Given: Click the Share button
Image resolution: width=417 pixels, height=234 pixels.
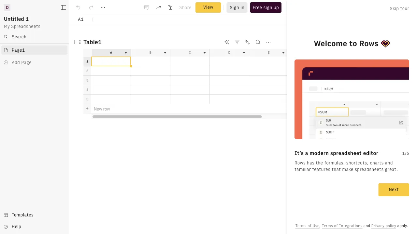Looking at the screenshot, I should [185, 7].
